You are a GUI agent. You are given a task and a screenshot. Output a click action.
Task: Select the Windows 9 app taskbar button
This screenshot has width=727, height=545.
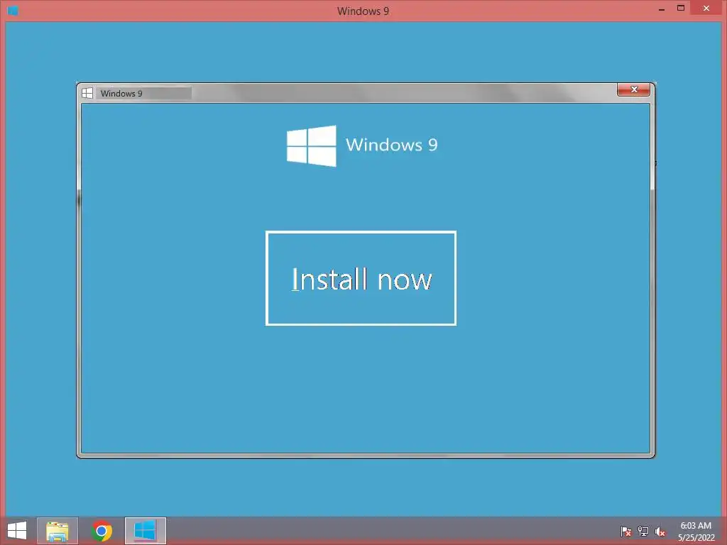pos(146,531)
